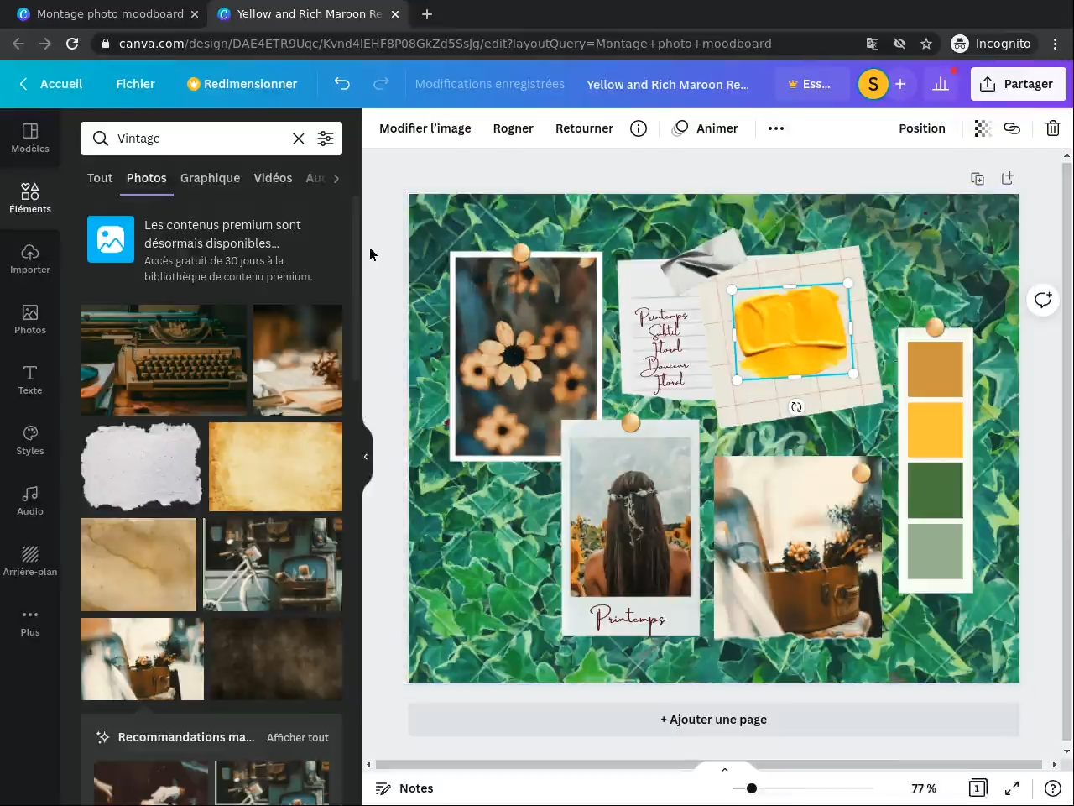1074x806 pixels.
Task: Open search filter settings icon
Action: click(326, 139)
